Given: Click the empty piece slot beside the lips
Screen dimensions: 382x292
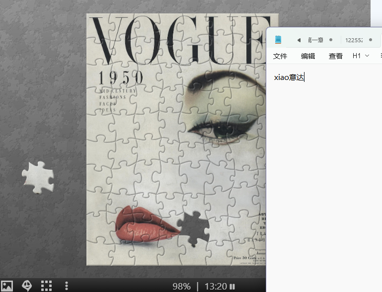Looking at the screenshot, I should pos(194,228).
